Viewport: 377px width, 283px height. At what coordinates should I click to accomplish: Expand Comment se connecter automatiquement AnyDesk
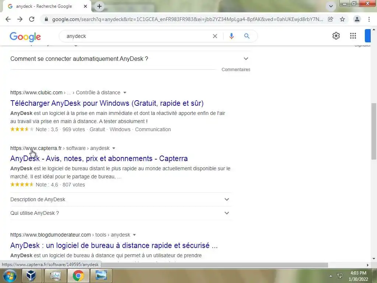click(130, 59)
